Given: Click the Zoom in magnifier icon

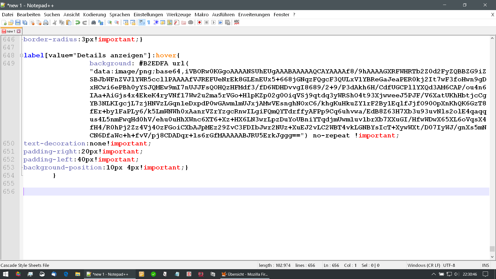Looking at the screenshot, I should (x=110, y=23).
